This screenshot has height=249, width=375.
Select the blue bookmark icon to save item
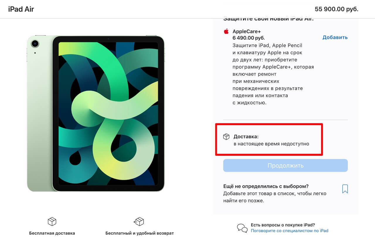345,189
